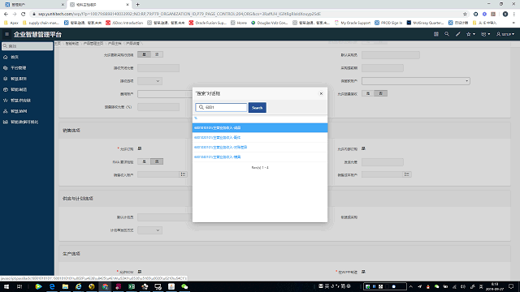
Task: Open the user account menu in header
Action: point(505,34)
